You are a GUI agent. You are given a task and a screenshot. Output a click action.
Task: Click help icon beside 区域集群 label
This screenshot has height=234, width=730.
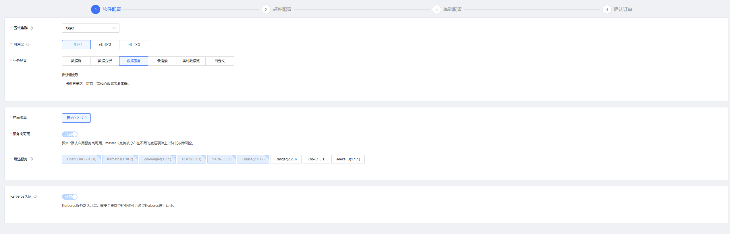(x=31, y=28)
